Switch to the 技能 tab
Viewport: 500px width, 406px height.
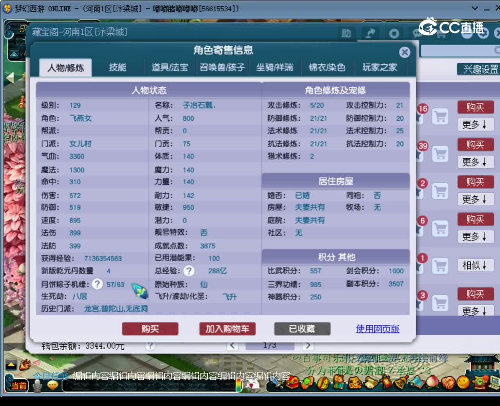(118, 68)
